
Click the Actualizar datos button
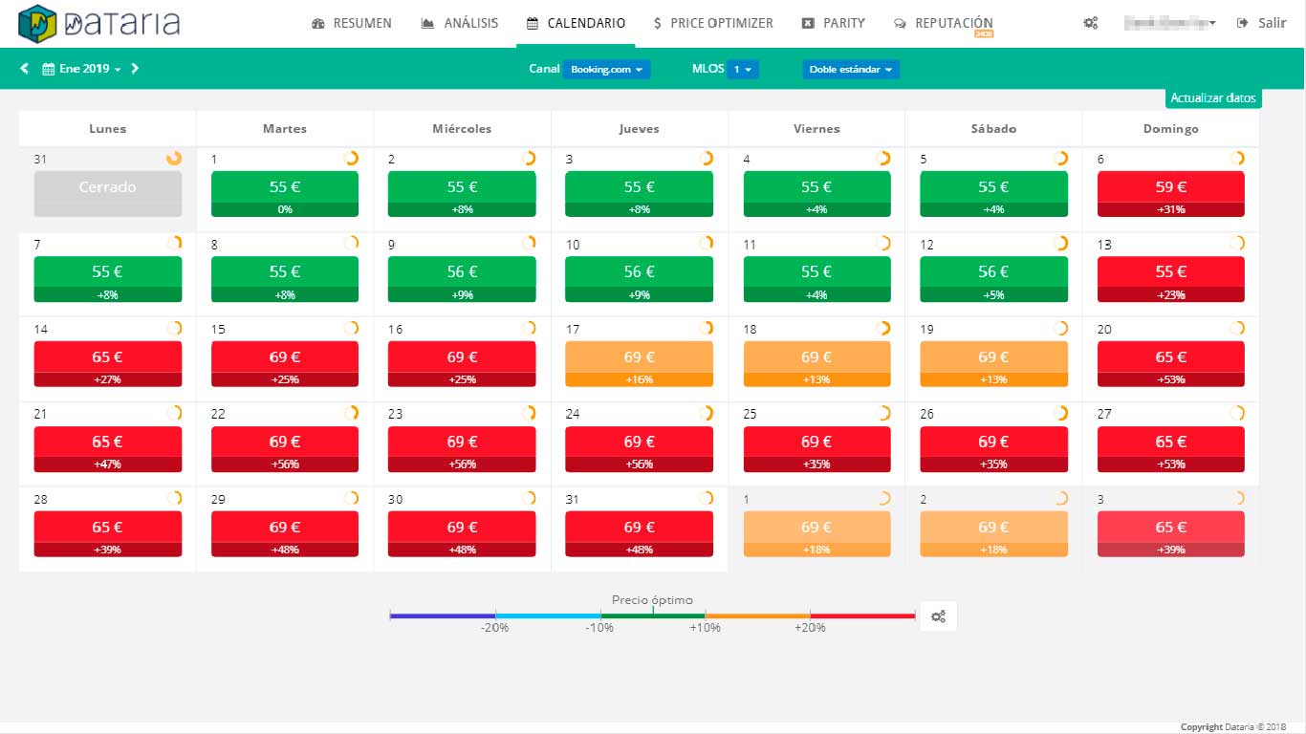tap(1213, 98)
